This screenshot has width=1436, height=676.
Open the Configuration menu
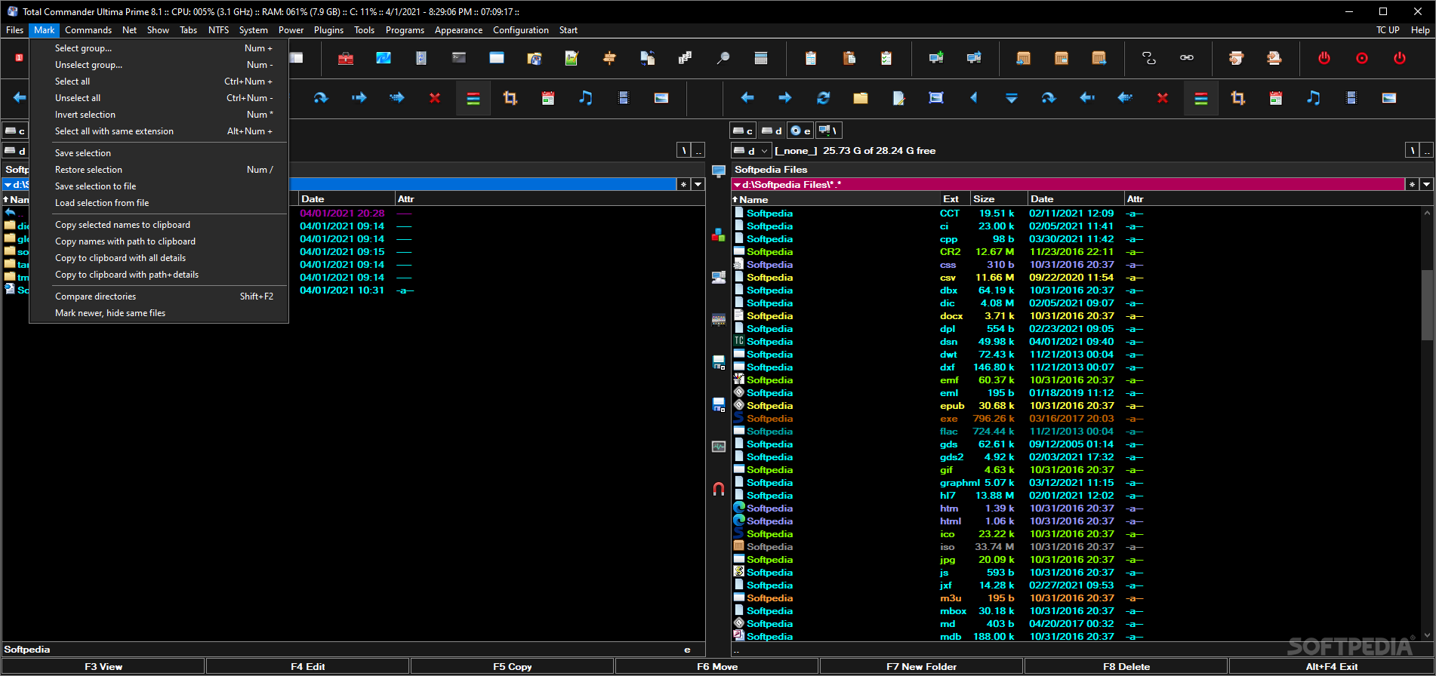[x=521, y=30]
